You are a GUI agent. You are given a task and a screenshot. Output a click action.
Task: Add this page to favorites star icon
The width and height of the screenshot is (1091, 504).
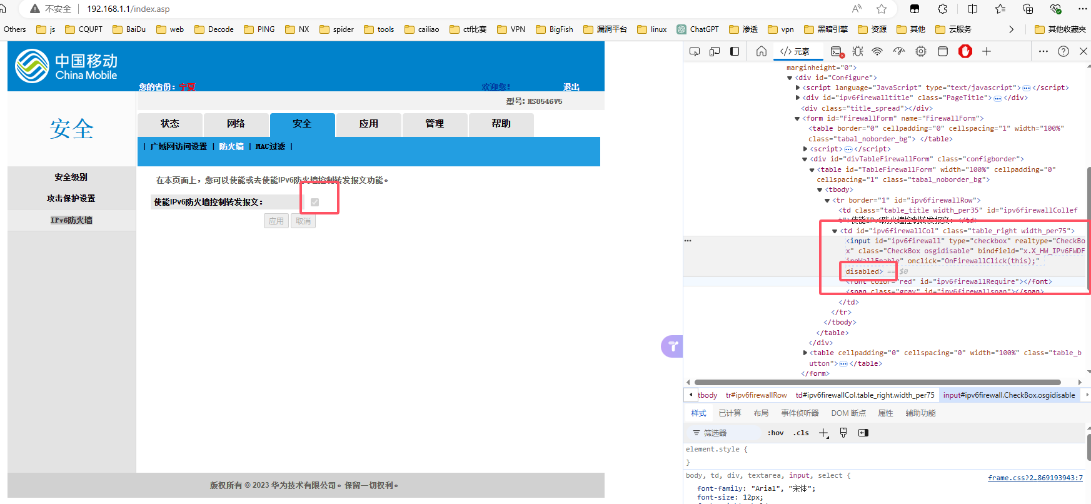882,9
